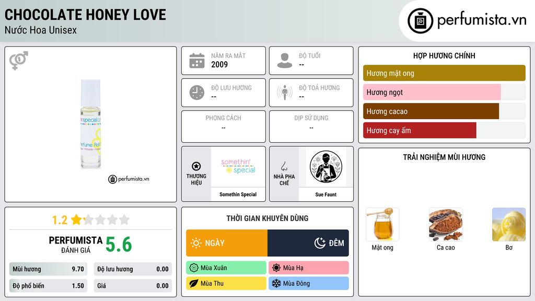Click the star badge brand icon
The height and width of the screenshot is (301, 535).
coord(196,166)
